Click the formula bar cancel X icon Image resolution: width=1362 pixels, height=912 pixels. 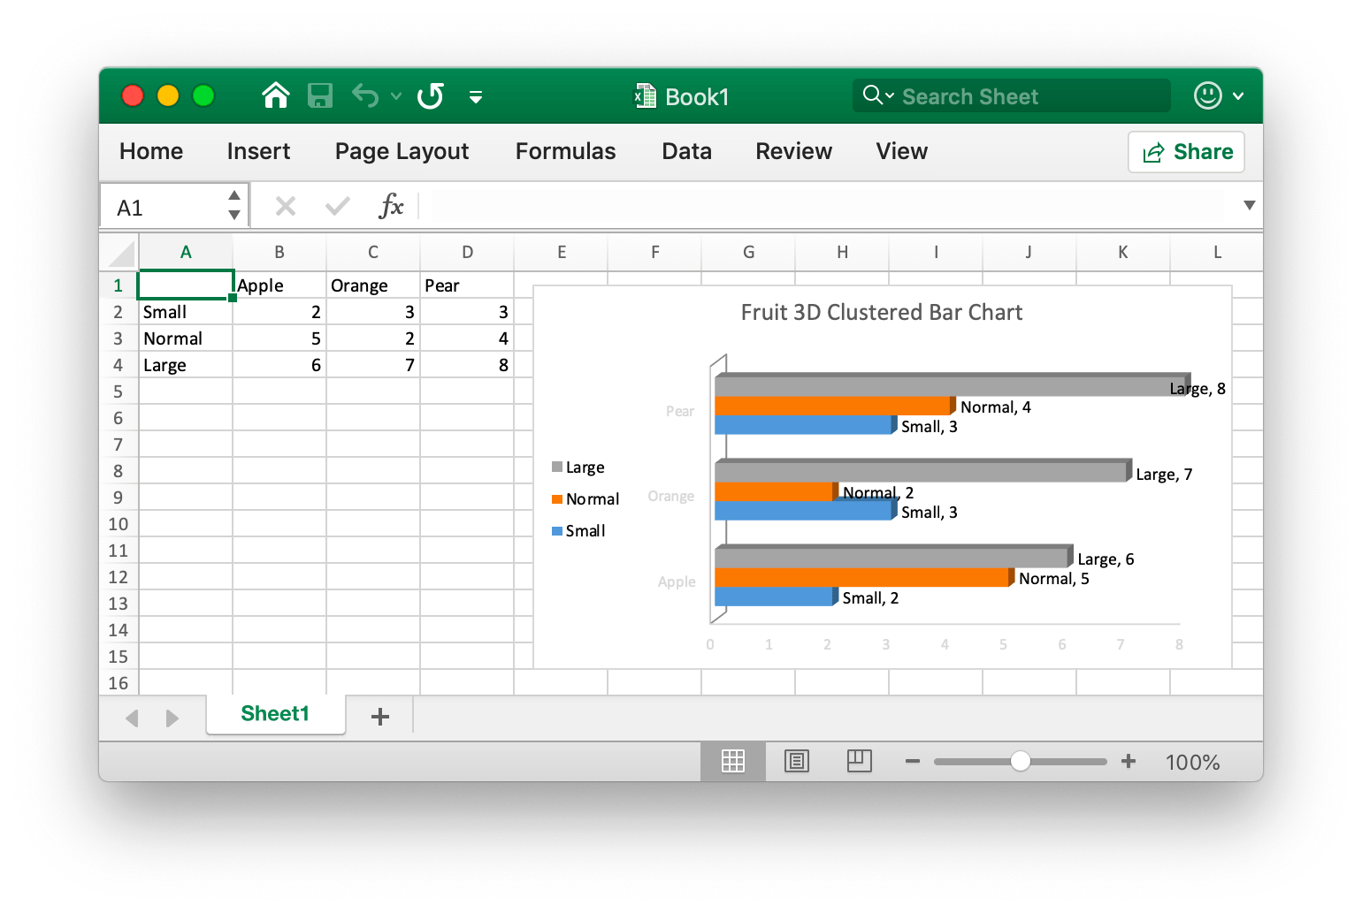pos(285,207)
